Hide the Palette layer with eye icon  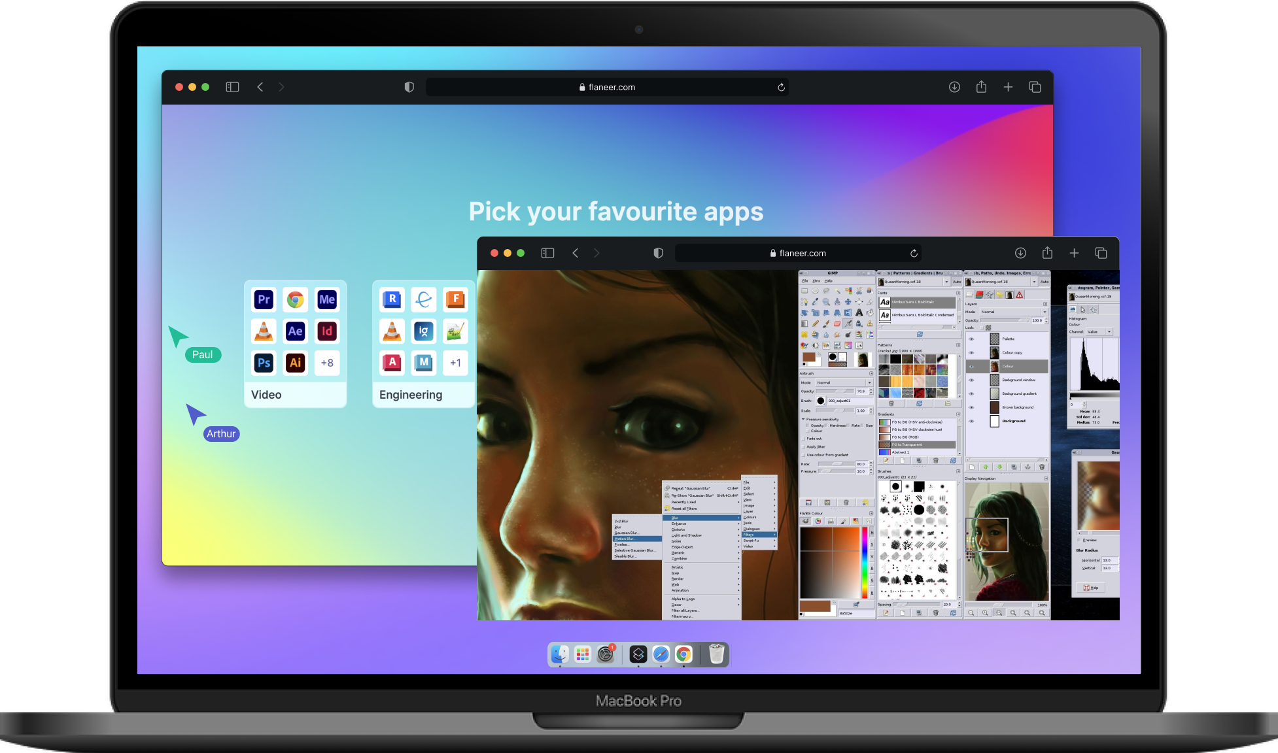click(971, 339)
